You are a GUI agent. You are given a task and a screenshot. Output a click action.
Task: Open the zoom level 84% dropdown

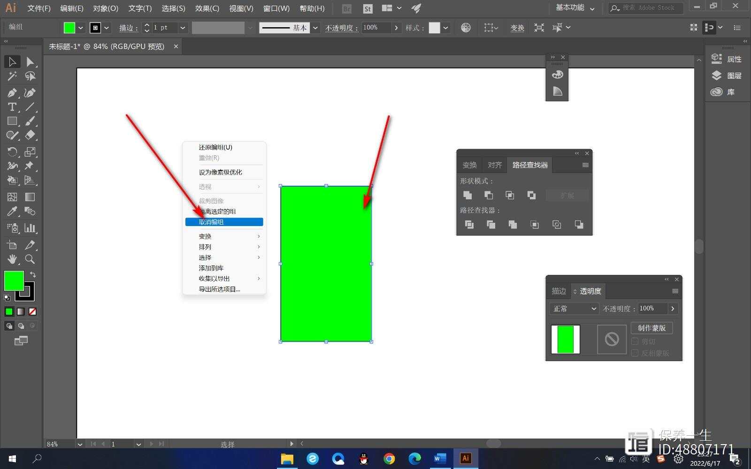[80, 444]
